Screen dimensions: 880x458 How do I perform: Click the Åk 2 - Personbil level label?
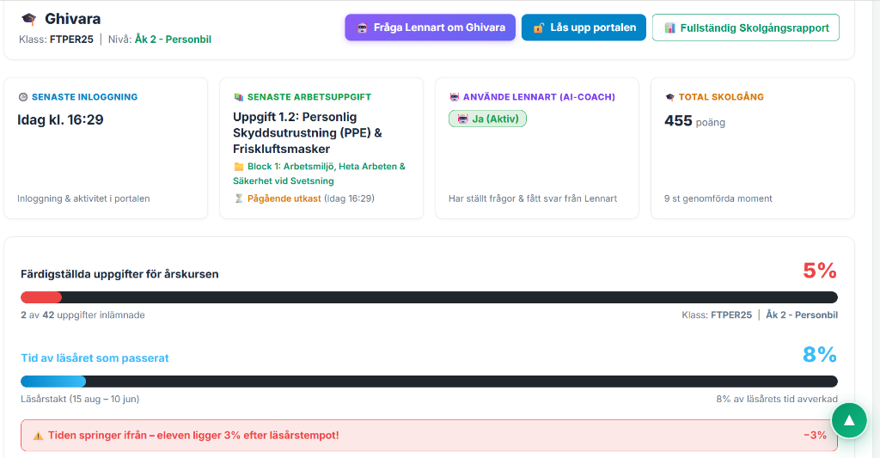173,40
